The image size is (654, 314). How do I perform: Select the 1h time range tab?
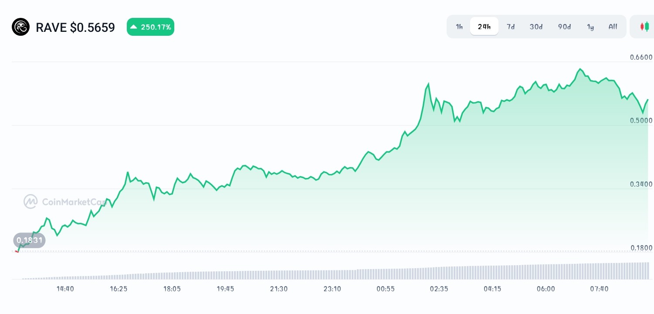click(x=459, y=27)
